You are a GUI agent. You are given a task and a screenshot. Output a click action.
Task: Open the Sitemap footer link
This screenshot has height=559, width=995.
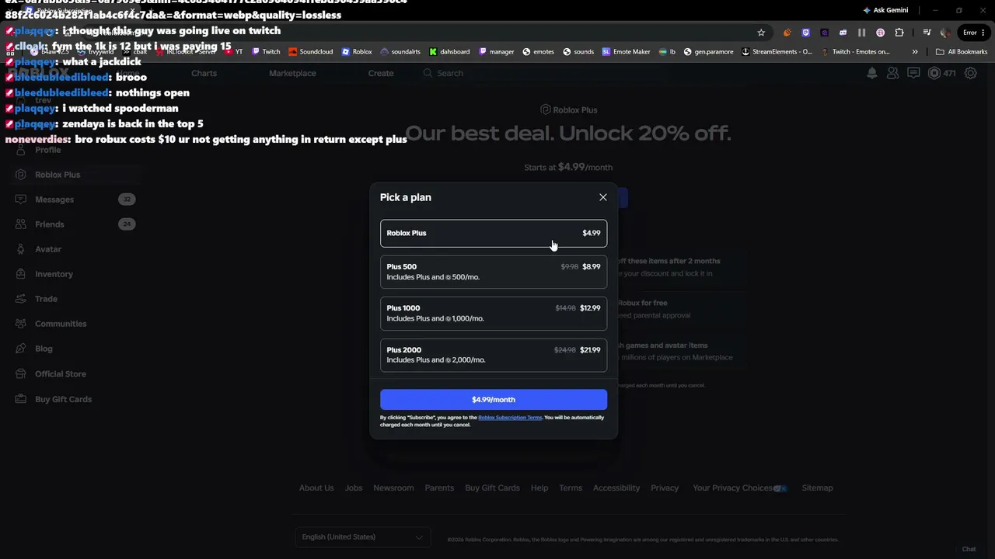click(x=817, y=488)
